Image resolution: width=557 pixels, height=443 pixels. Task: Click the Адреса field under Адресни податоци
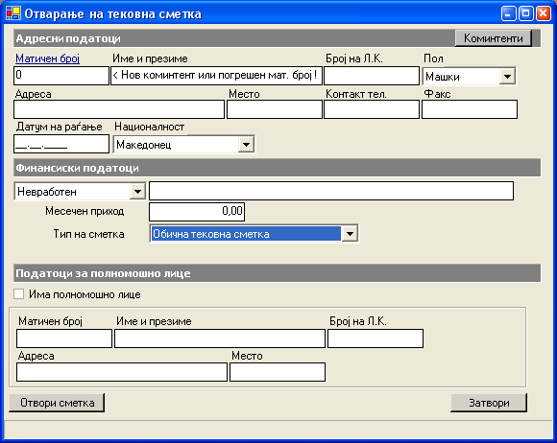[119, 109]
